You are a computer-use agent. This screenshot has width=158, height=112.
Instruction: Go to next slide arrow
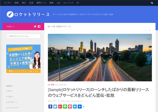pyautogui.click(x=150, y=30)
